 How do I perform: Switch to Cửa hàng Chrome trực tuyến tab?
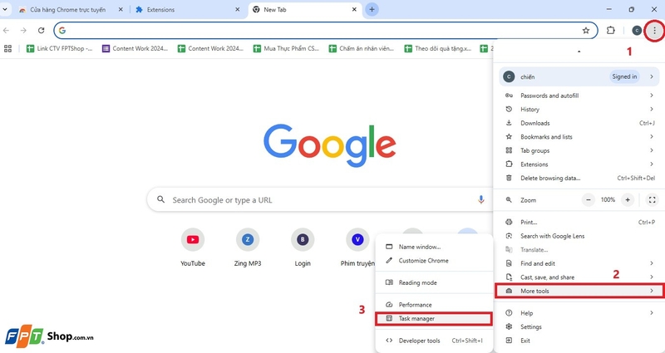click(x=68, y=9)
